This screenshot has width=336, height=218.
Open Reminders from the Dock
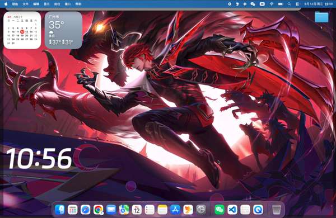tap(150, 210)
